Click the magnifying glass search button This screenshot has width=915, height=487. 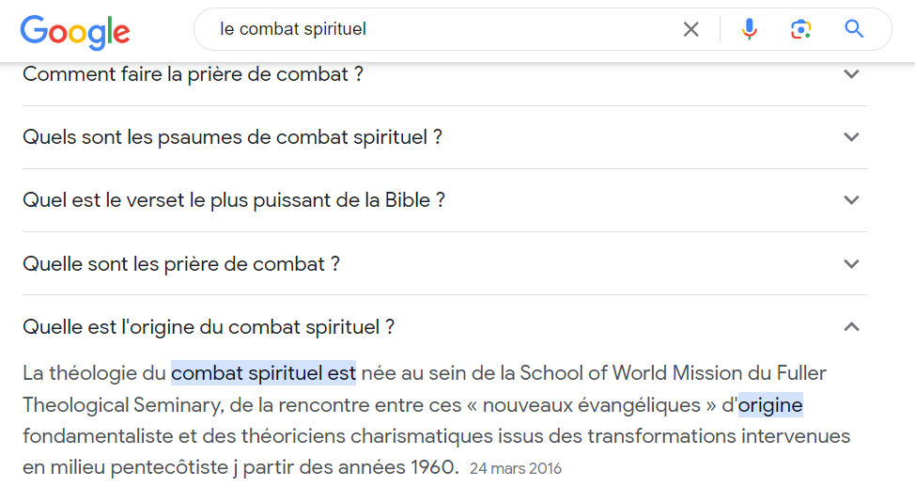[x=854, y=29]
